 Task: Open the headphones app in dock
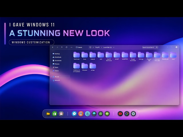click(87, 114)
